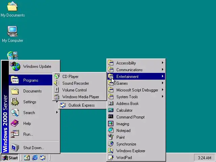Click the Windows Update globe icon

[15, 66]
